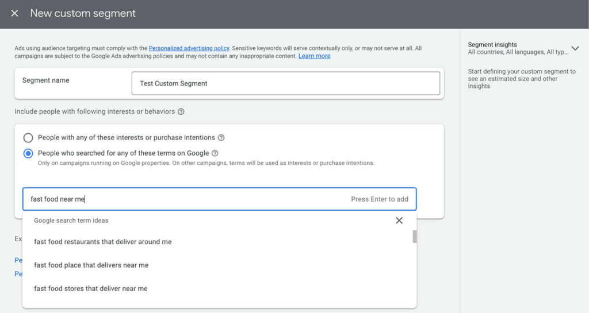This screenshot has width=589, height=313.
Task: Select "fast food stores that deliver near me"
Action: coord(91,288)
